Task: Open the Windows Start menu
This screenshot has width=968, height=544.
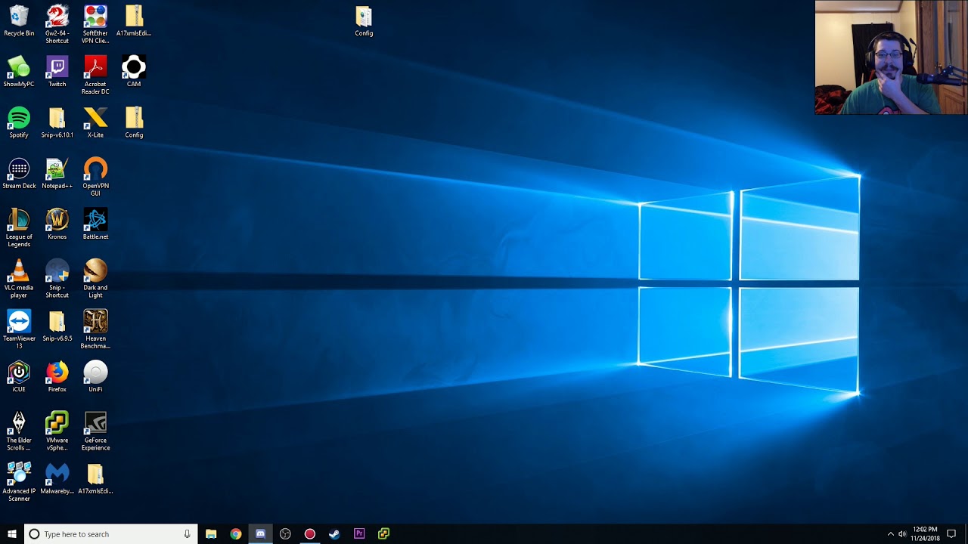Action: click(12, 534)
